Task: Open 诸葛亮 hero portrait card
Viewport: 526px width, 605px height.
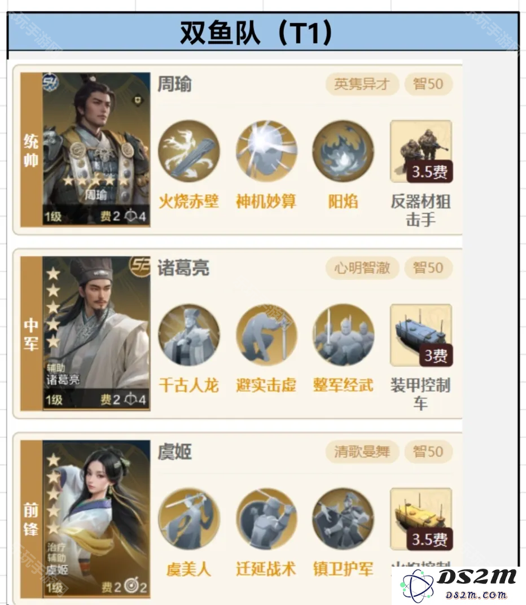Action: pyautogui.click(x=96, y=333)
